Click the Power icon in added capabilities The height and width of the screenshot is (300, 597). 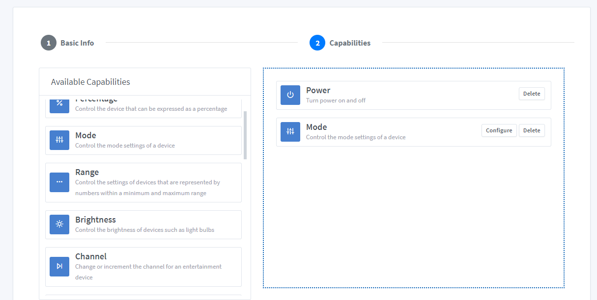click(x=290, y=95)
